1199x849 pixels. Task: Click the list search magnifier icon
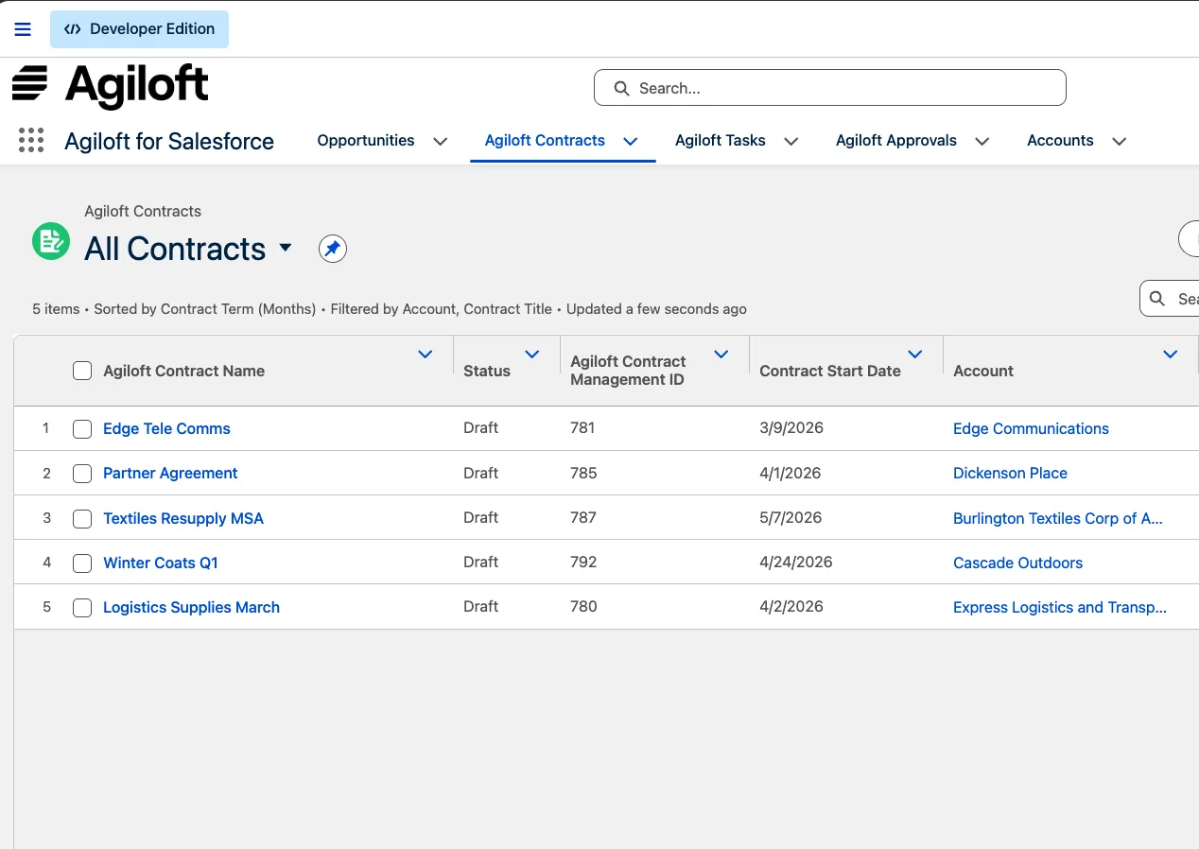1157,299
